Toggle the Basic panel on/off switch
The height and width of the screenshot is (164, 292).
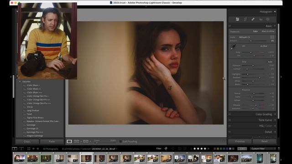[230, 26]
